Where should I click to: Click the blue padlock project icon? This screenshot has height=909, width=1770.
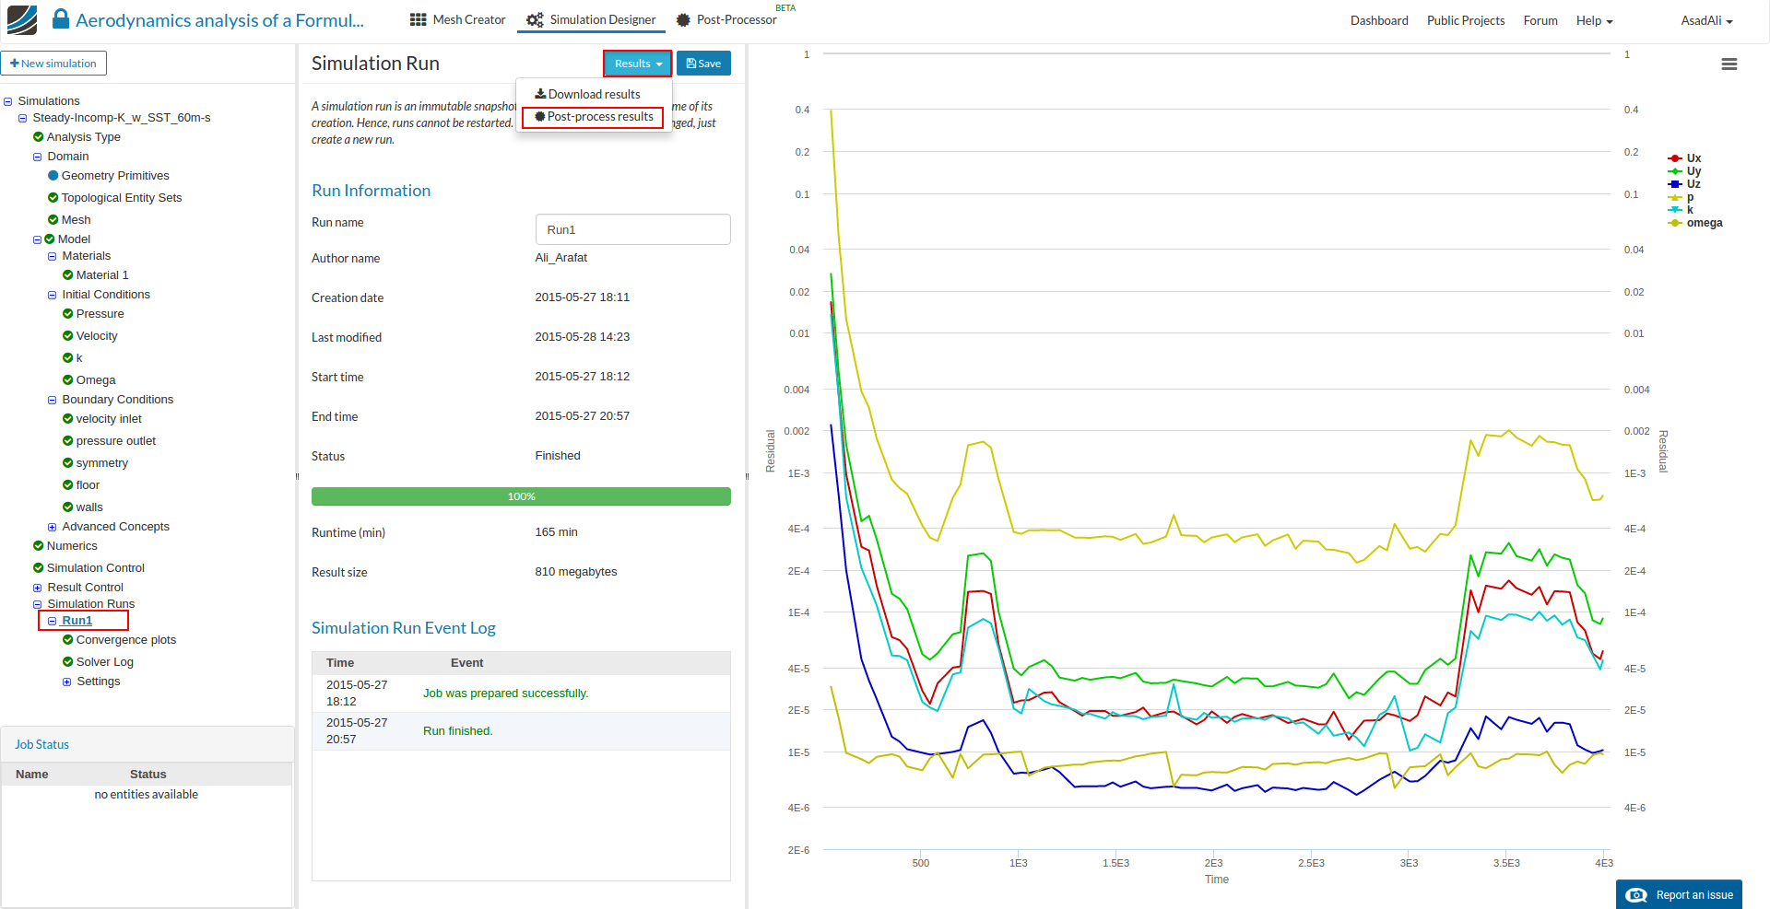pyautogui.click(x=61, y=19)
